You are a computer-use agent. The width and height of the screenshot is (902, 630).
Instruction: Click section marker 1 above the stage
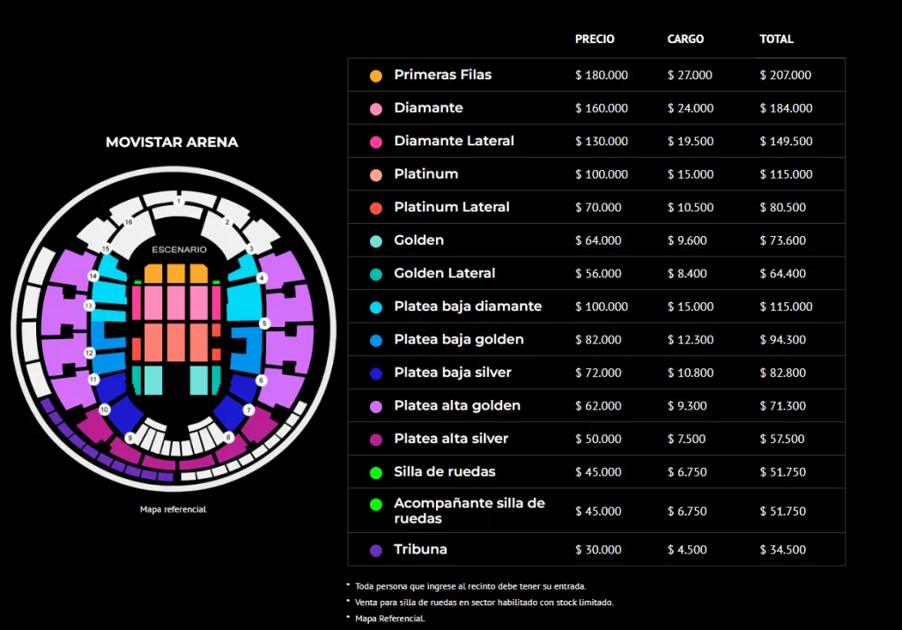point(178,202)
